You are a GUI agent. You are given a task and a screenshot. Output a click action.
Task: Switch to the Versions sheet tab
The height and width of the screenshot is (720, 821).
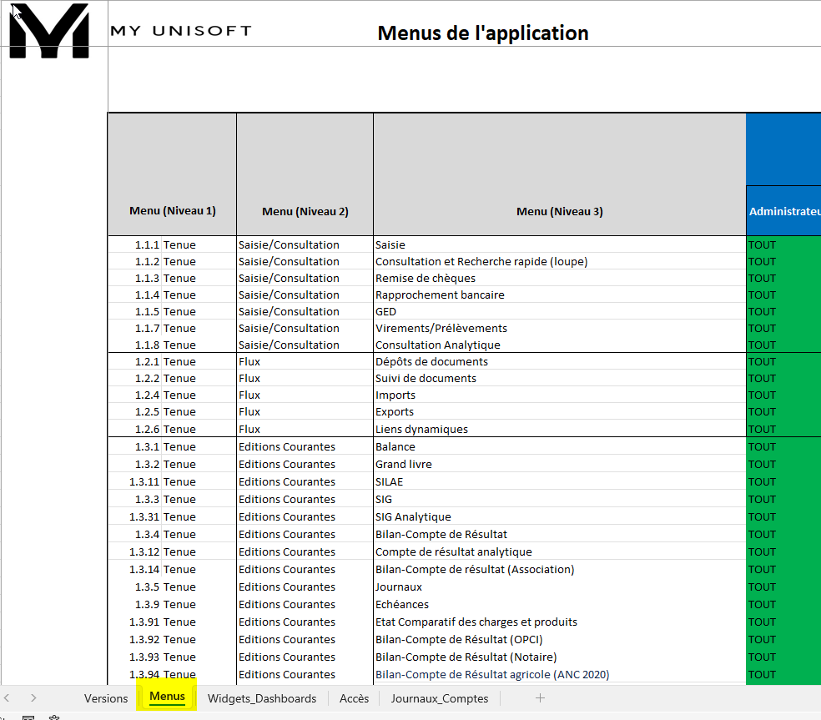(x=106, y=698)
